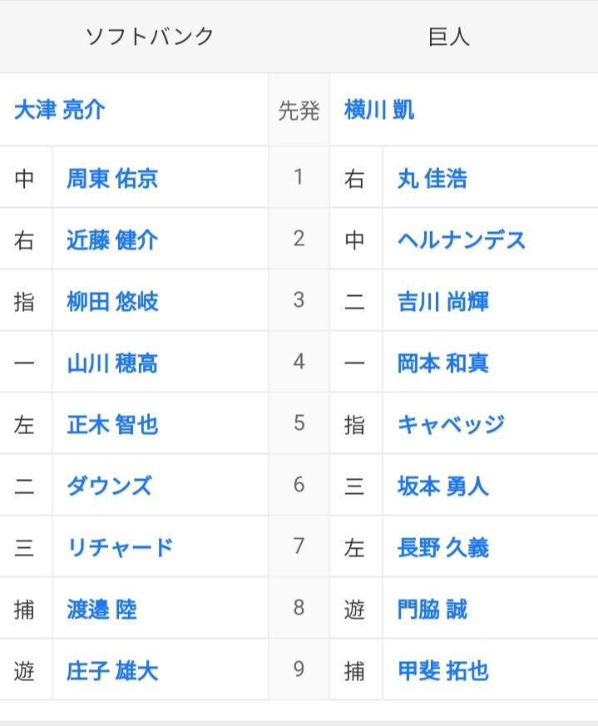Open 山川 穂高 player page
Image resolution: width=598 pixels, height=726 pixels.
tap(112, 363)
